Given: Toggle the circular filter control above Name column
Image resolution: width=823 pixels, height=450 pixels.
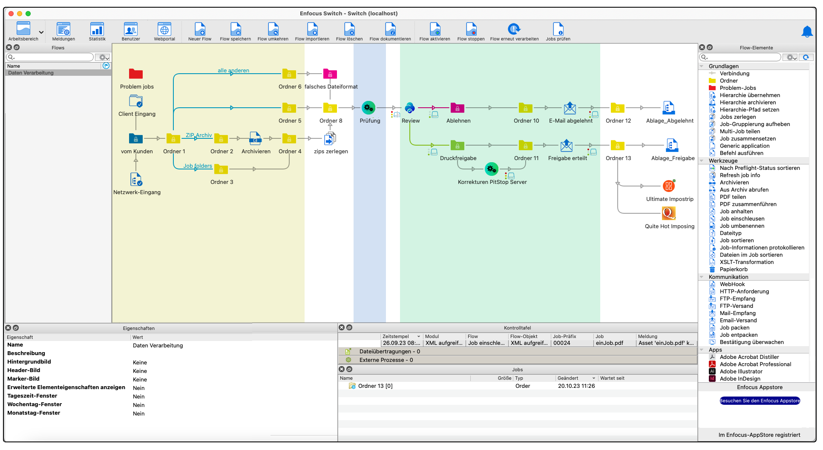Looking at the screenshot, I should [106, 66].
